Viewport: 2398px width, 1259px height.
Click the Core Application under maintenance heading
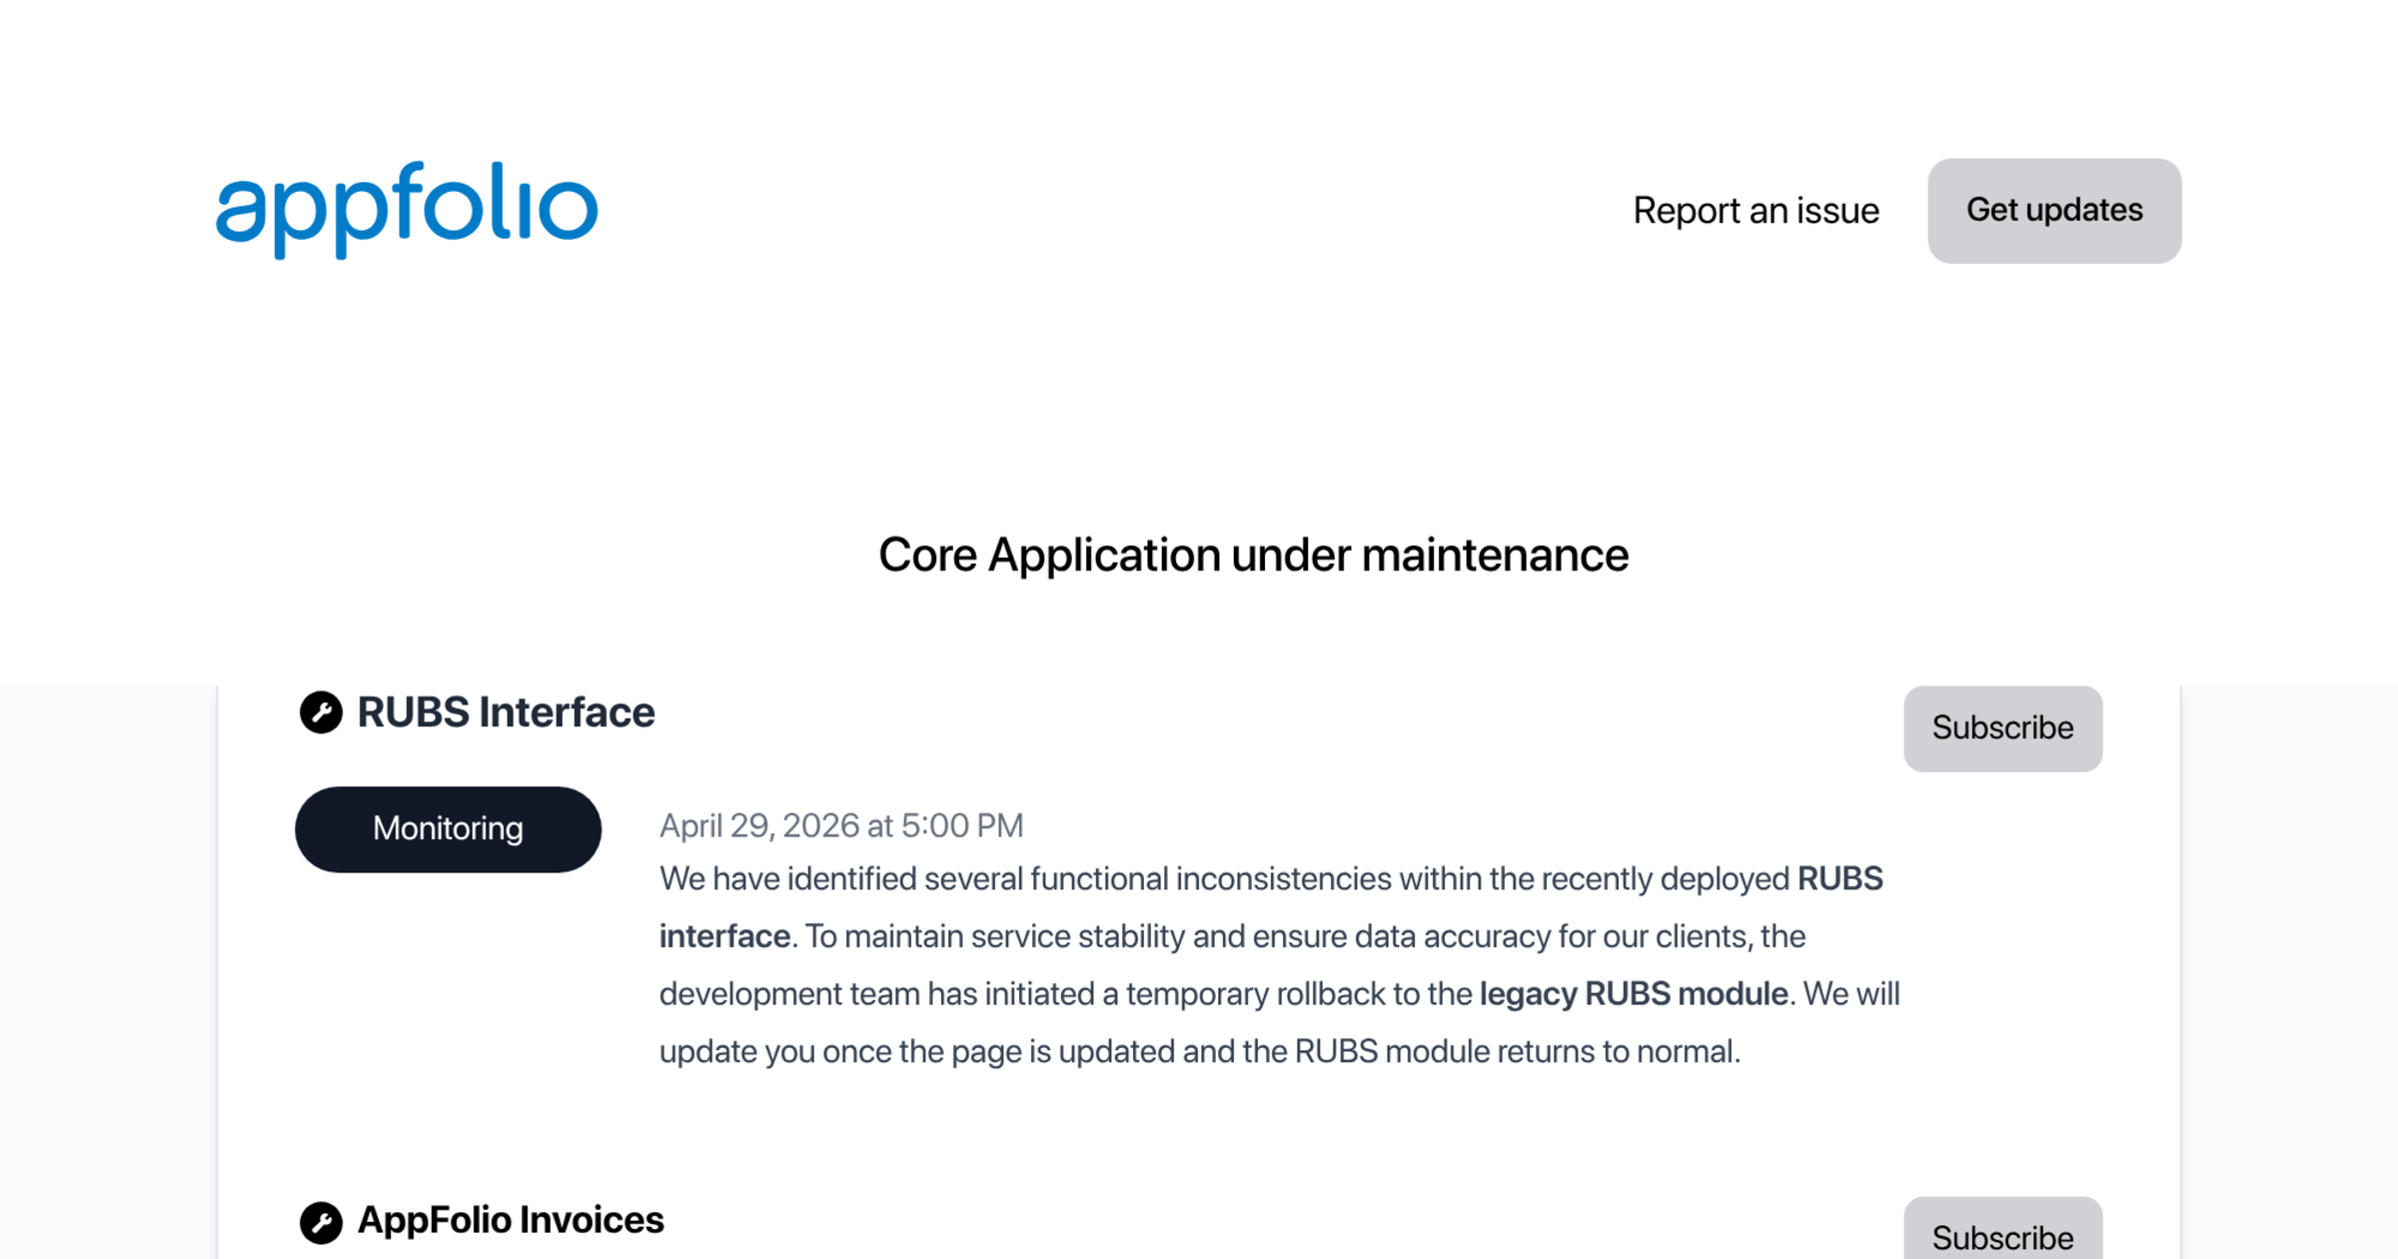coord(1253,555)
